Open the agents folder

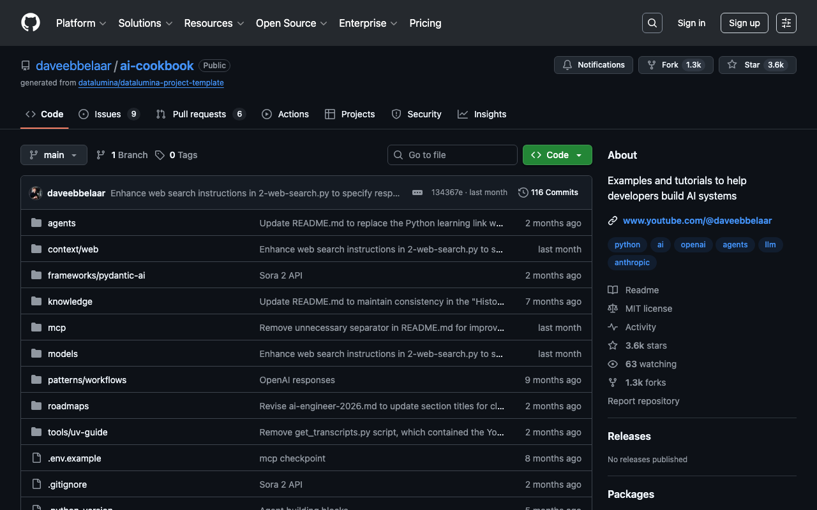click(62, 223)
